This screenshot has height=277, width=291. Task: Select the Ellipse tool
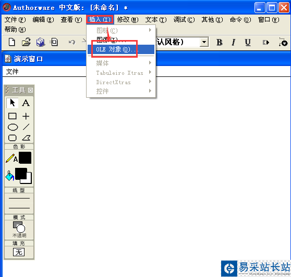(13, 127)
